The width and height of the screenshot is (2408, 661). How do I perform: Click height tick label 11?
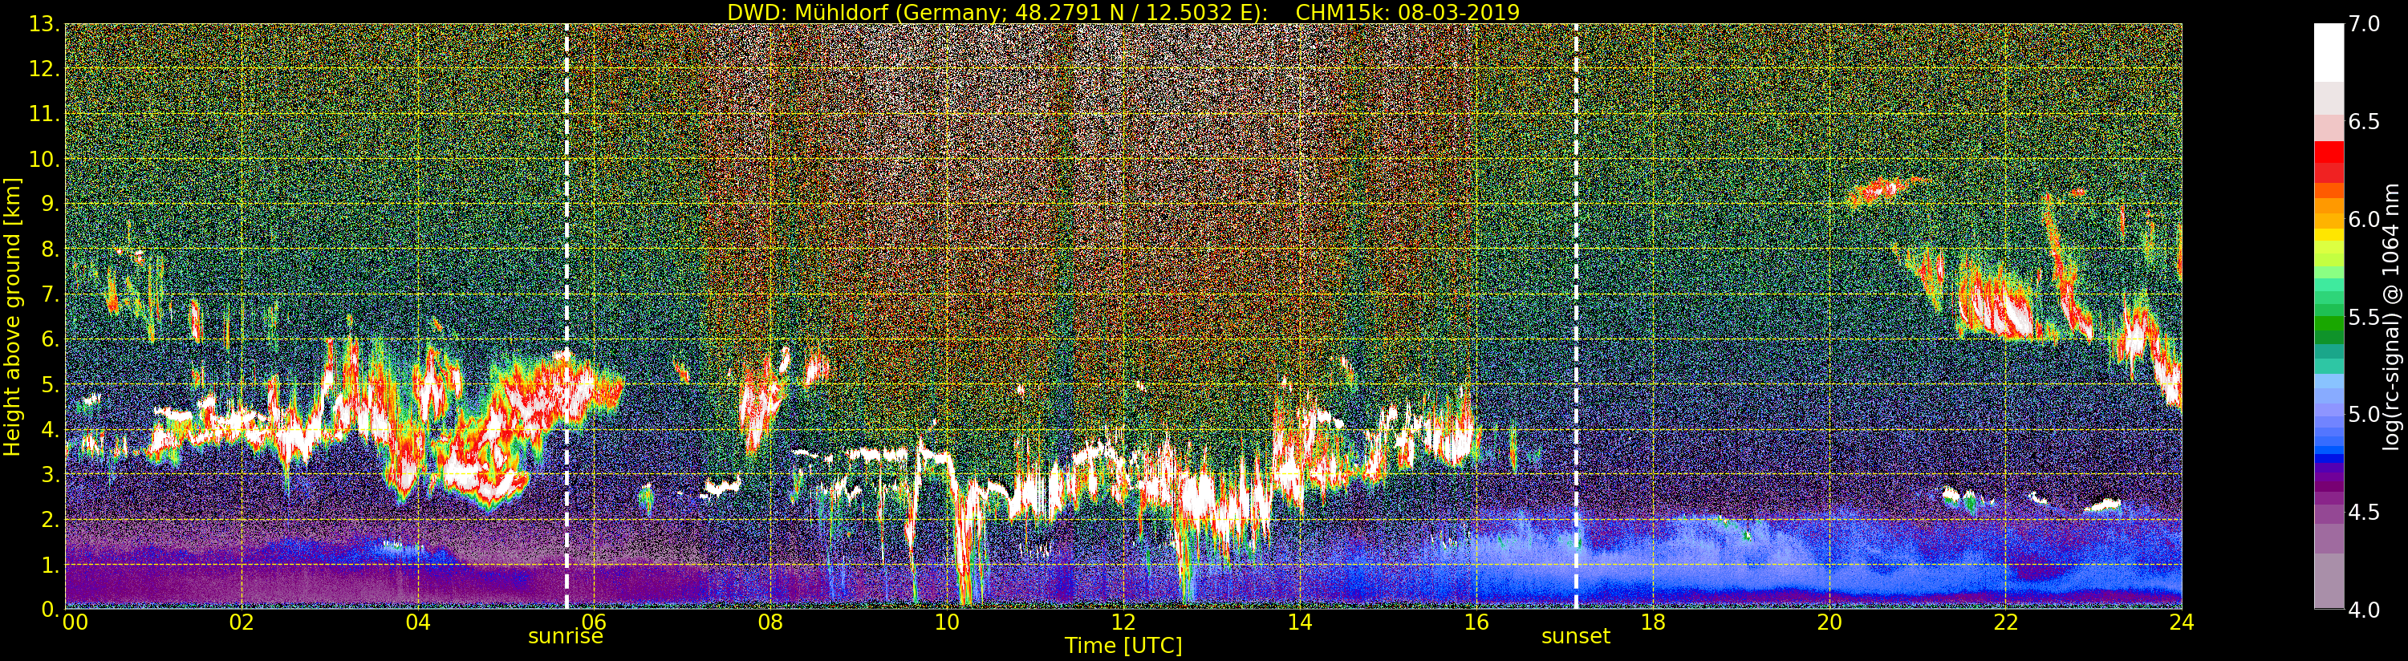coord(43,114)
